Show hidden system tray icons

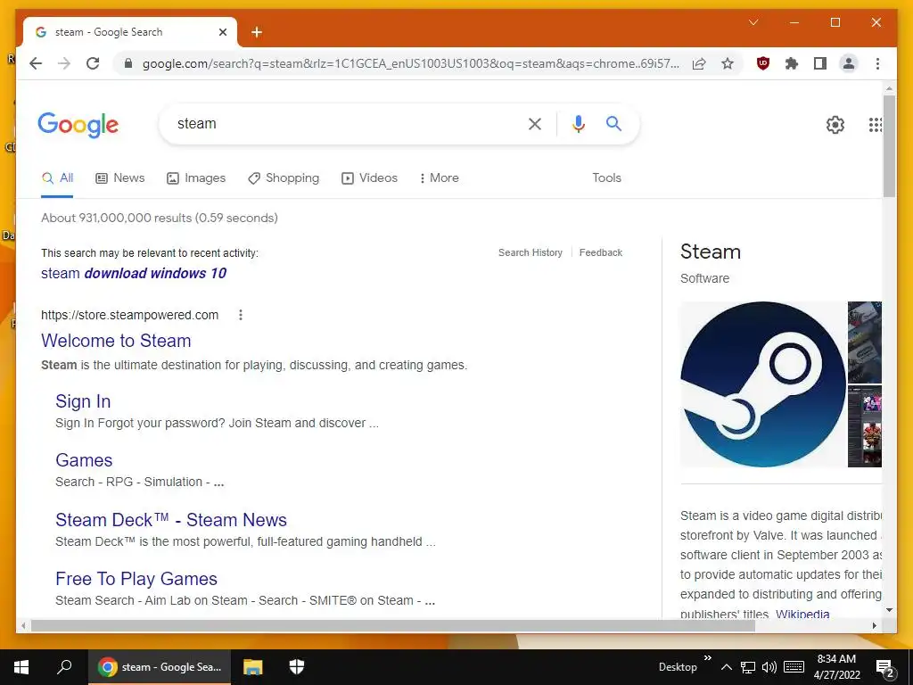pyautogui.click(x=727, y=667)
